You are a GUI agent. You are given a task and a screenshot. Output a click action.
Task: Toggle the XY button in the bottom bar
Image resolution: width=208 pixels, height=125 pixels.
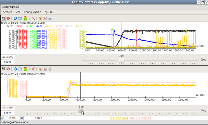pyautogui.click(x=22, y=118)
